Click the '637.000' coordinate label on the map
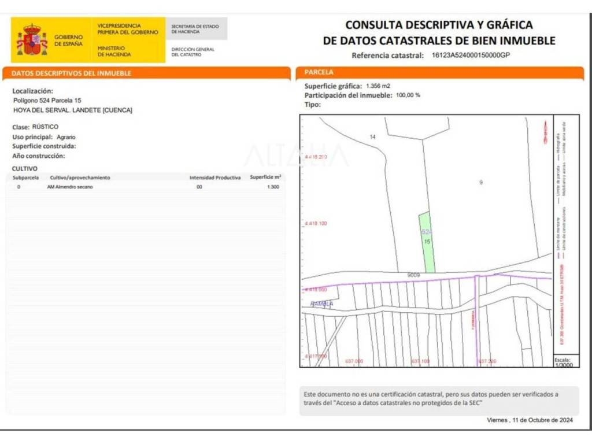This screenshot has height=444, width=592. coord(354,361)
